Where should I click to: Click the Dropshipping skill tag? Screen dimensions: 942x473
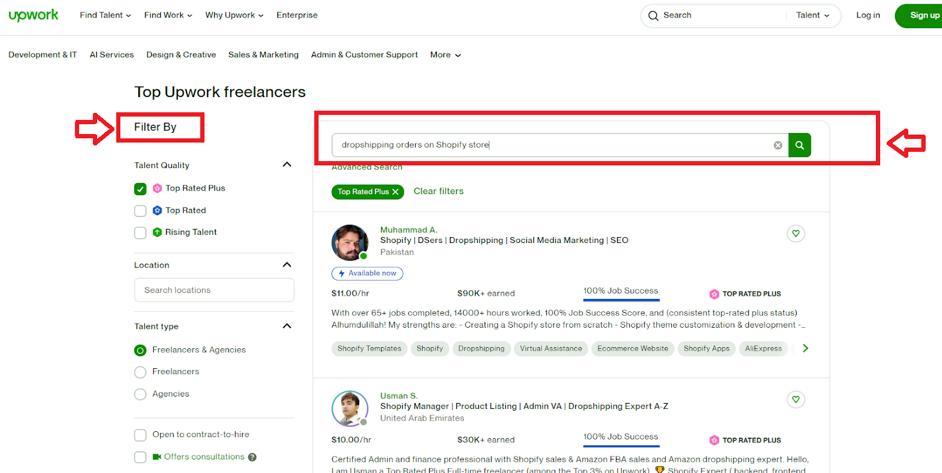click(x=481, y=349)
